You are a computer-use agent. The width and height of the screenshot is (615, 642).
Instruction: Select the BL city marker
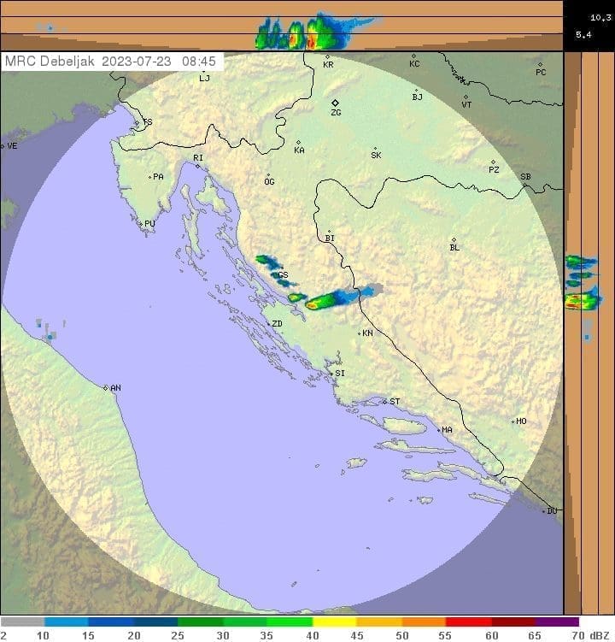[454, 240]
